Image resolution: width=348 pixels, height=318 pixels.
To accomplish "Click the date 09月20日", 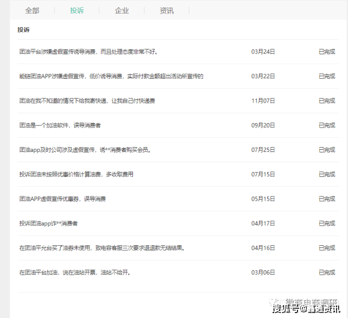I will point(263,125).
